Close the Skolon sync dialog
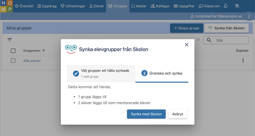The width and height of the screenshot is (255, 136). point(187,45)
